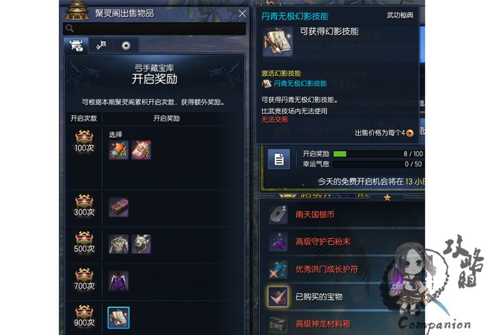Click the search field in 聚灵阁 window

click(154, 29)
